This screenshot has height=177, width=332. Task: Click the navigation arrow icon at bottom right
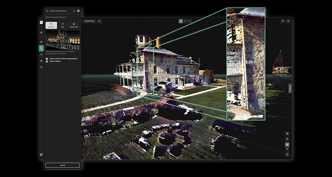click(287, 149)
